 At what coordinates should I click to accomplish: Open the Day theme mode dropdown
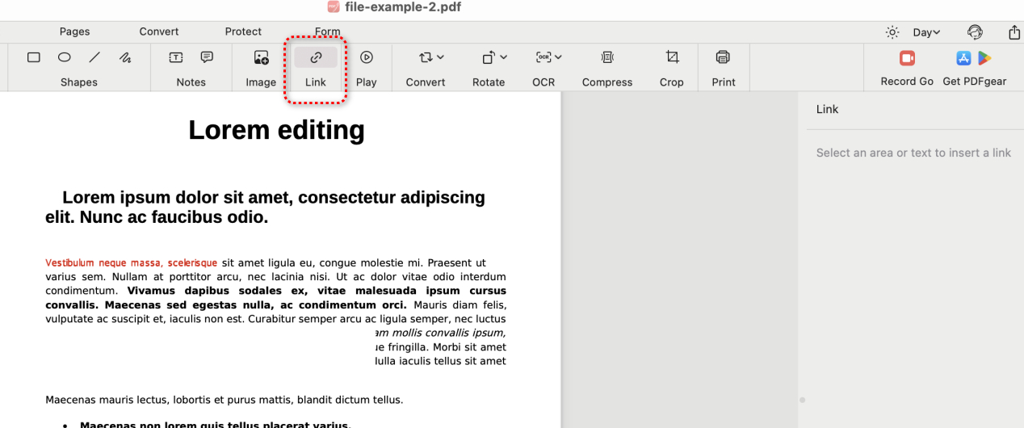tap(926, 32)
